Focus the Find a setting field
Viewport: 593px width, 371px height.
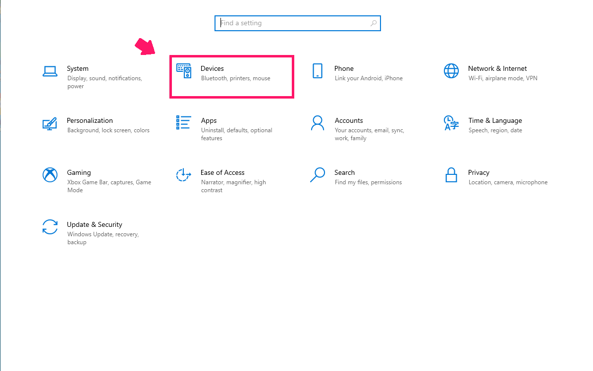[x=298, y=23]
